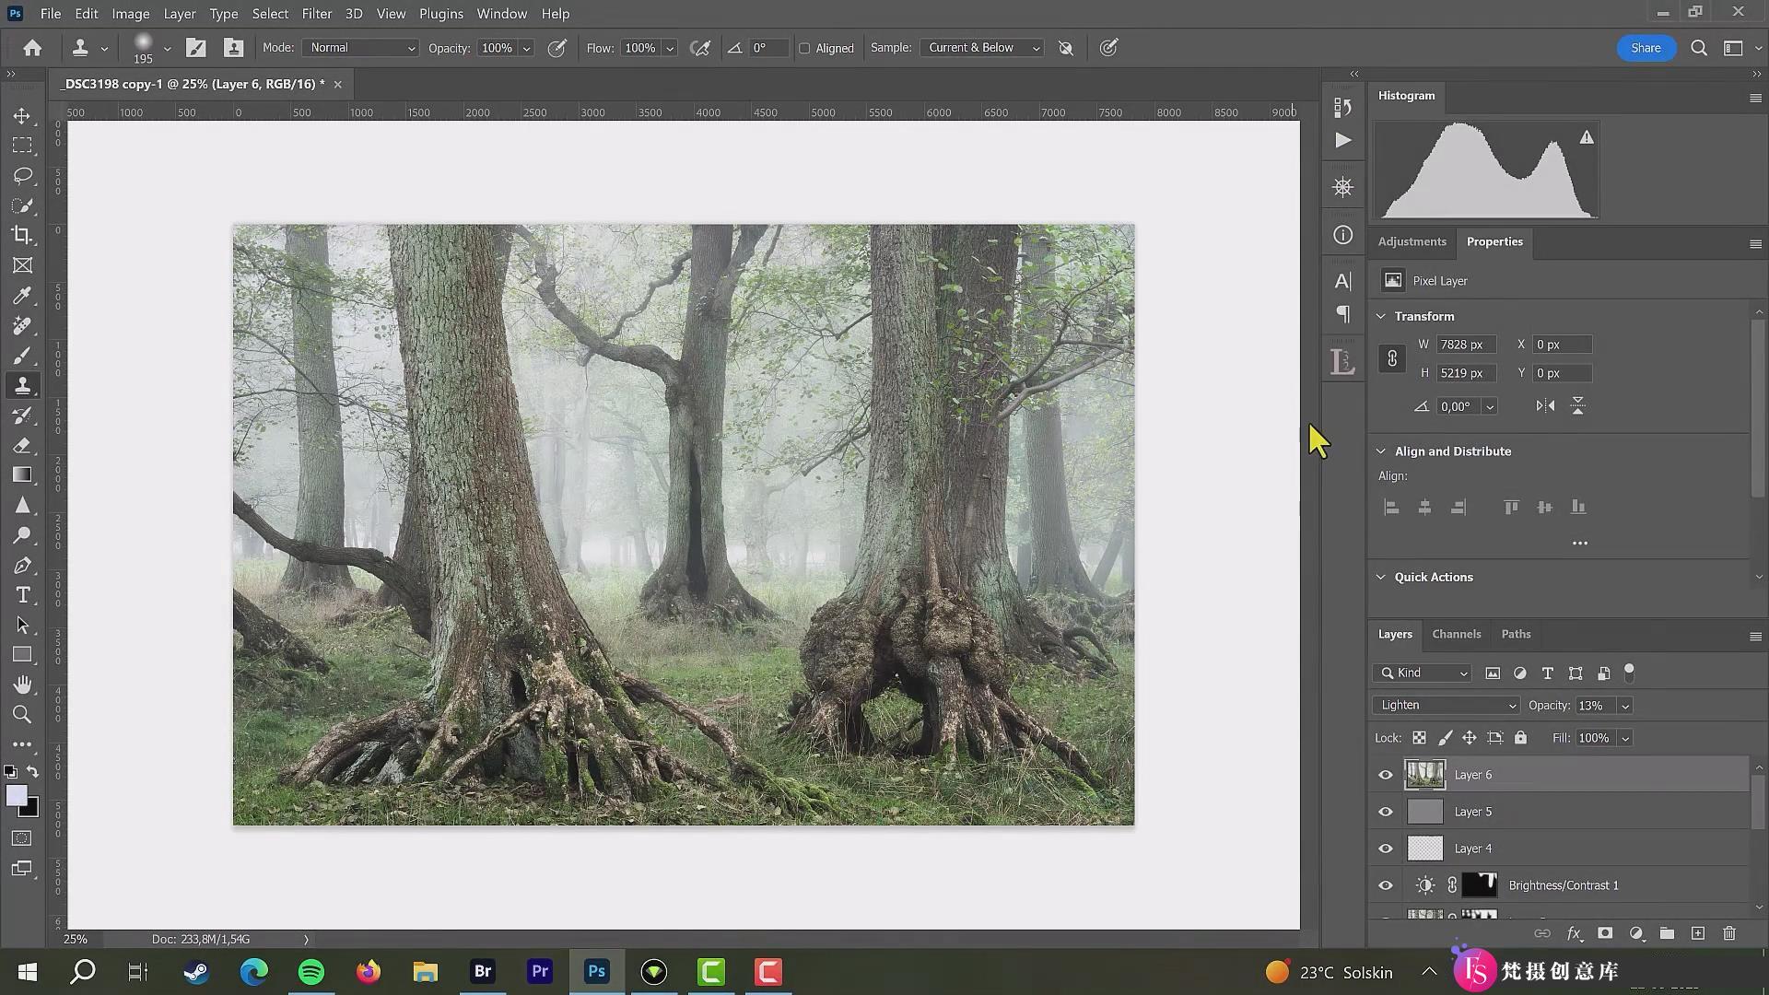Flip horizontal in Transform section
Viewport: 1769px width, 995px height.
[x=1545, y=405]
